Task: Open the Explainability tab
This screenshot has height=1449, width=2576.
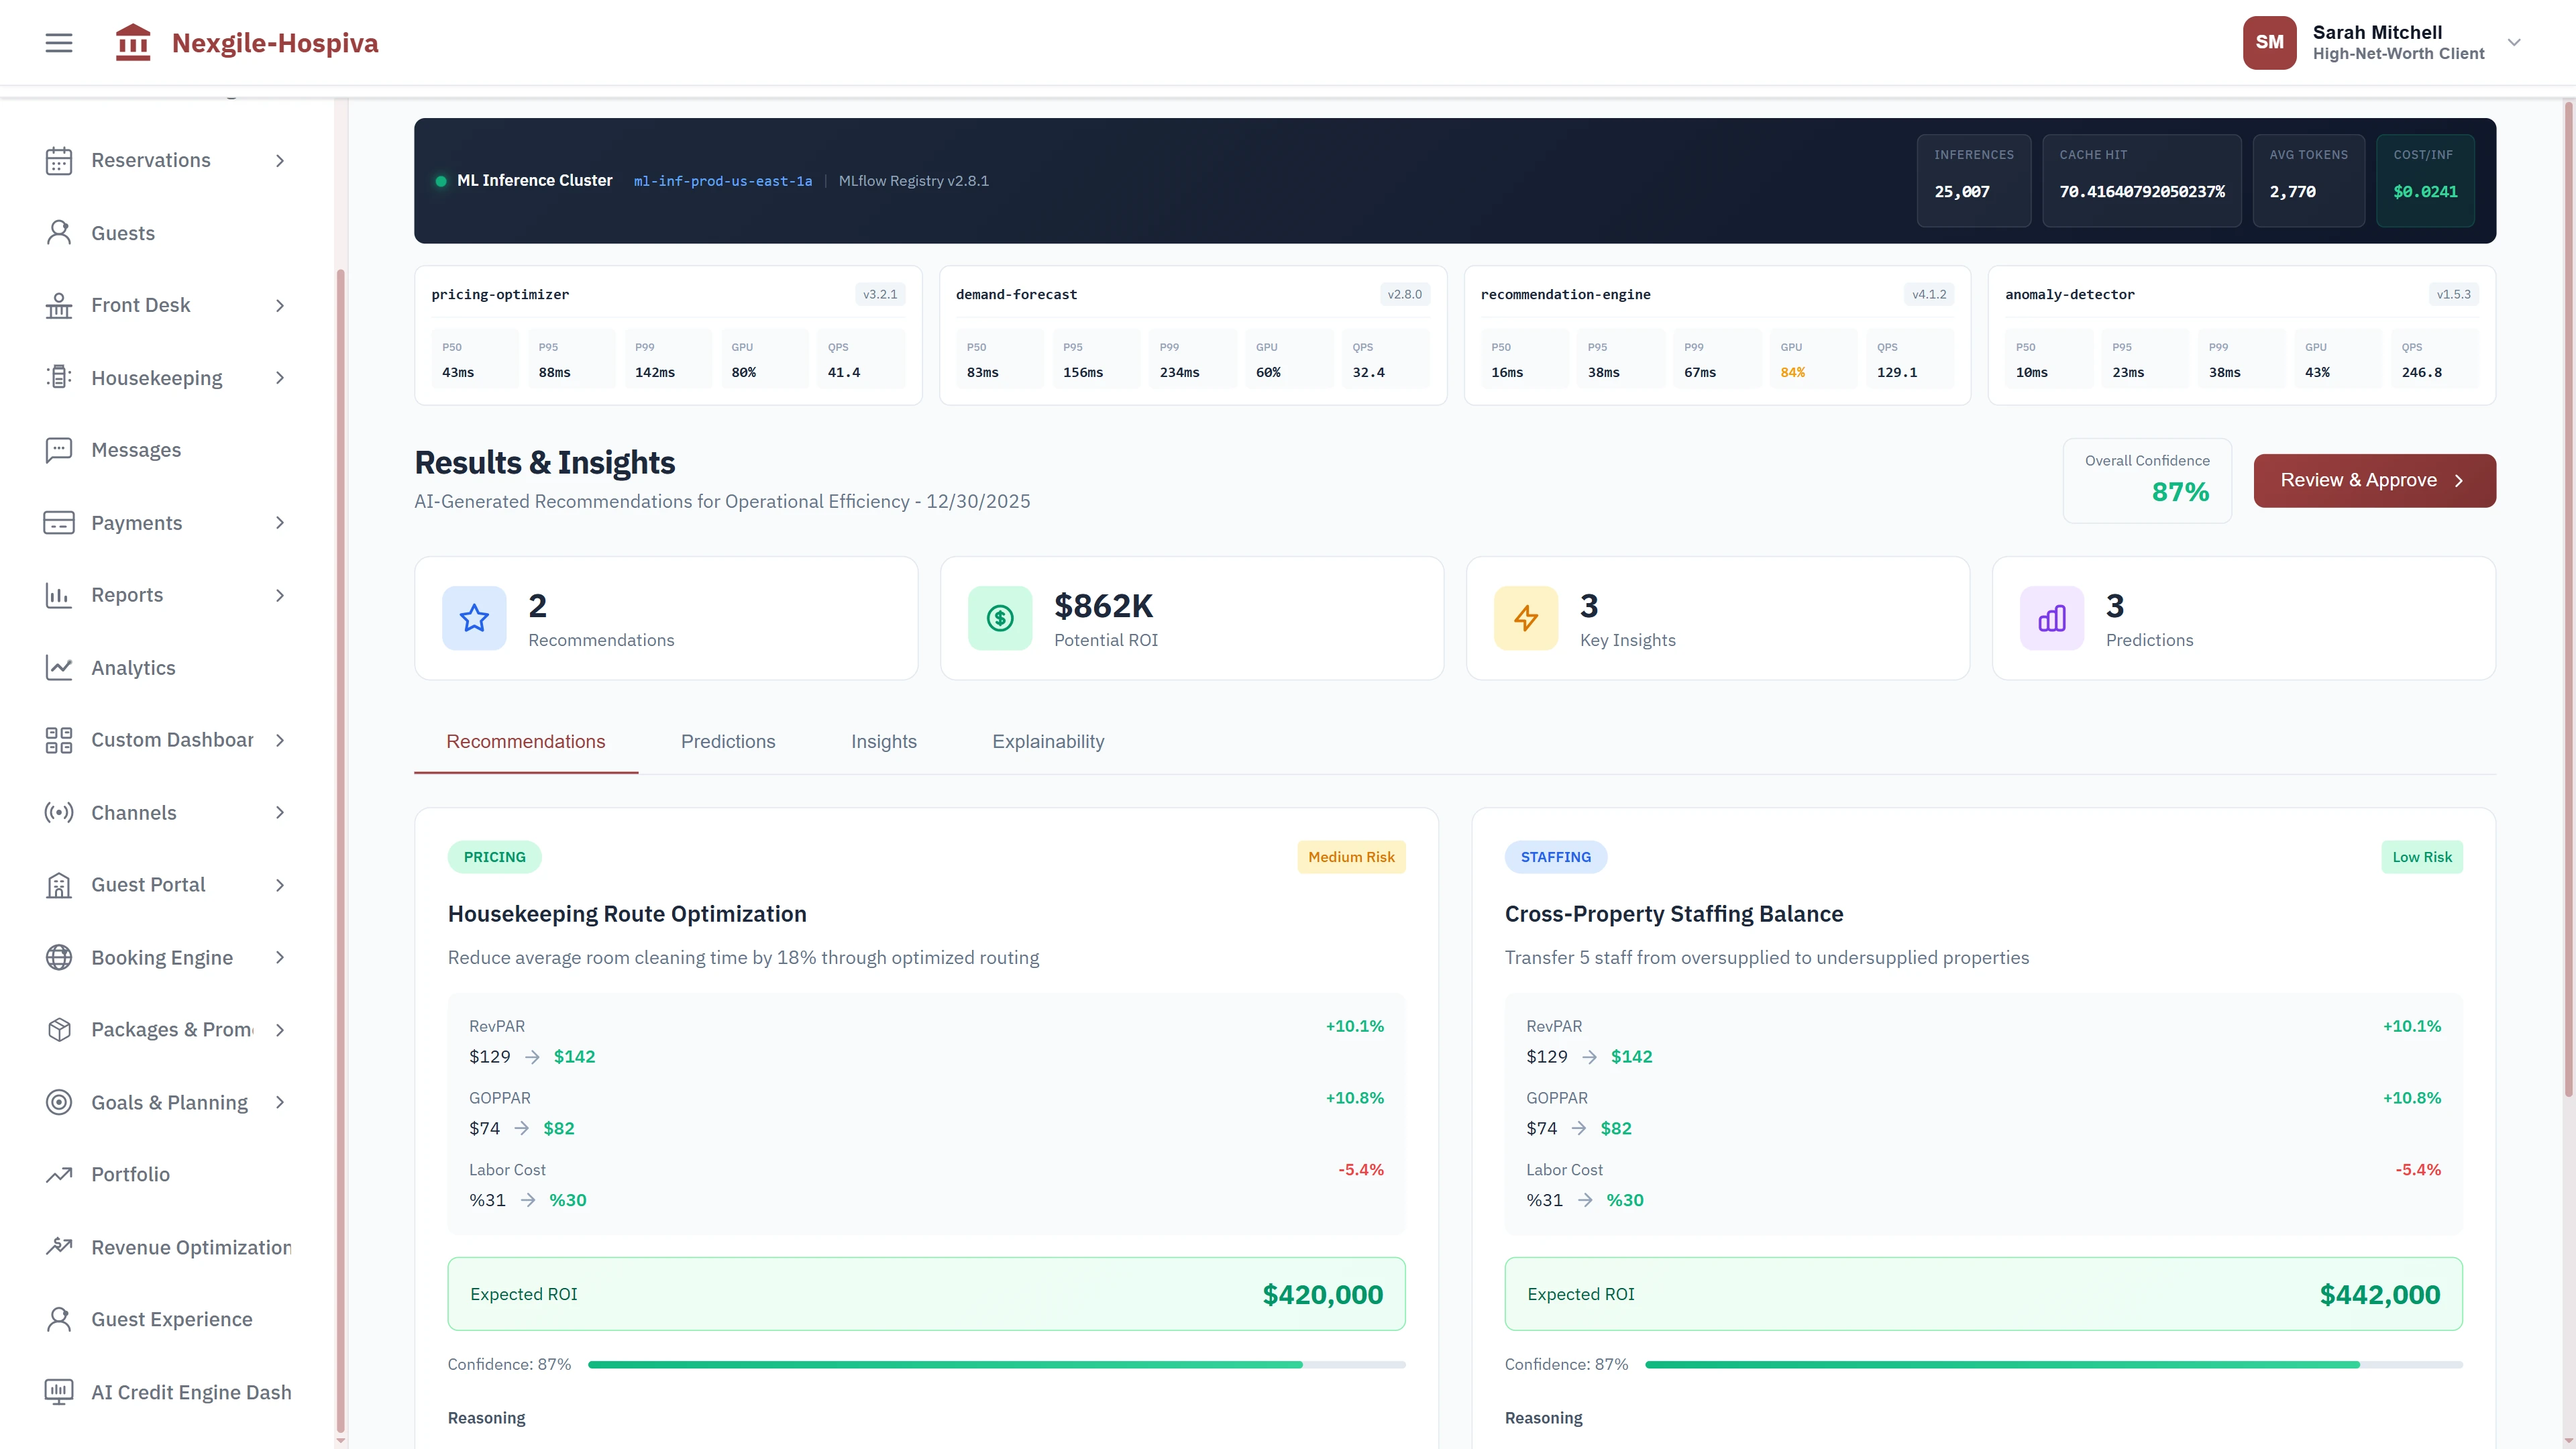Action: [1048, 741]
